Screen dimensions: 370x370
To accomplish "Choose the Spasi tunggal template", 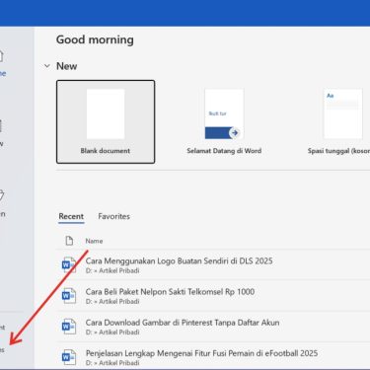I will point(338,121).
